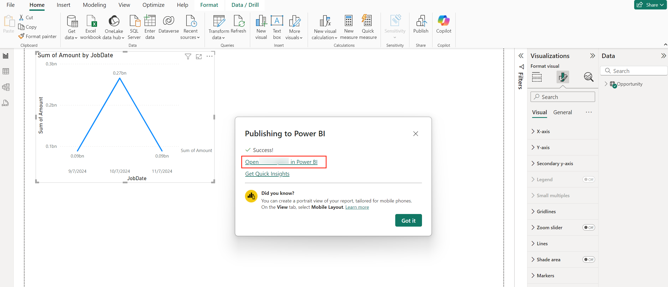Switch to the Modeling ribbon tab
The height and width of the screenshot is (287, 668).
[94, 5]
